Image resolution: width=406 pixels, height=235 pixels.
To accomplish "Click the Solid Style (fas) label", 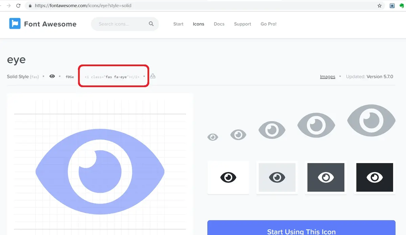I will coord(23,77).
